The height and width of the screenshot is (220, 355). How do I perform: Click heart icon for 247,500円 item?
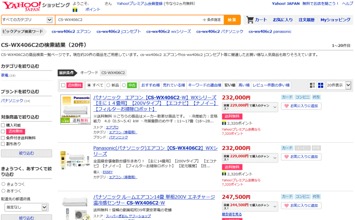tap(287, 206)
